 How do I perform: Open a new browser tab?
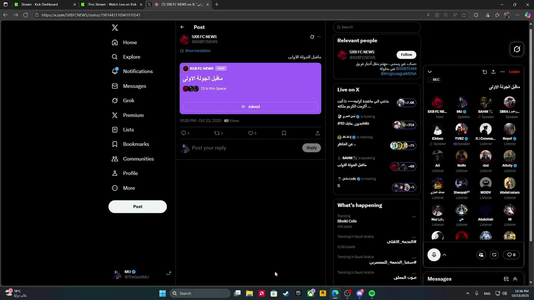point(217,5)
